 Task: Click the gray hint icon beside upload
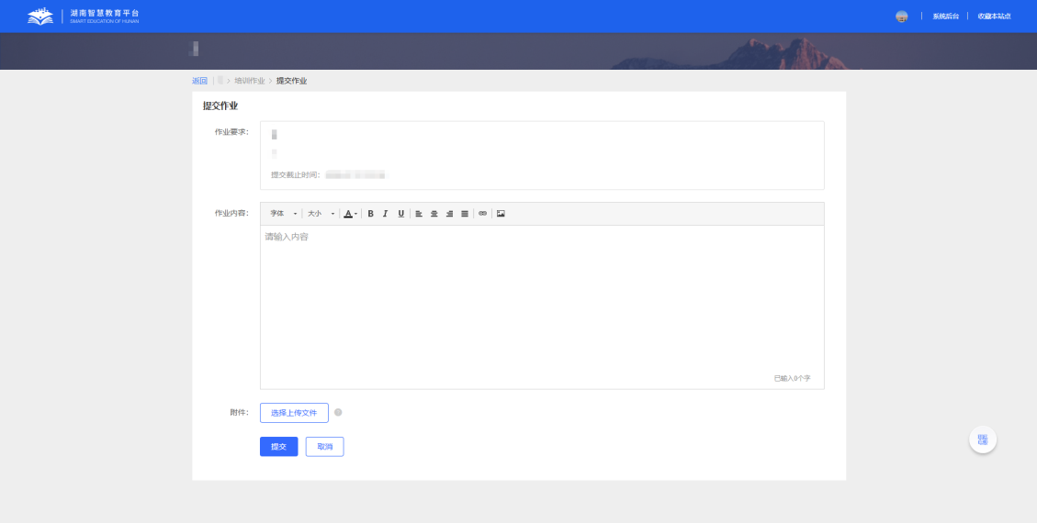338,413
